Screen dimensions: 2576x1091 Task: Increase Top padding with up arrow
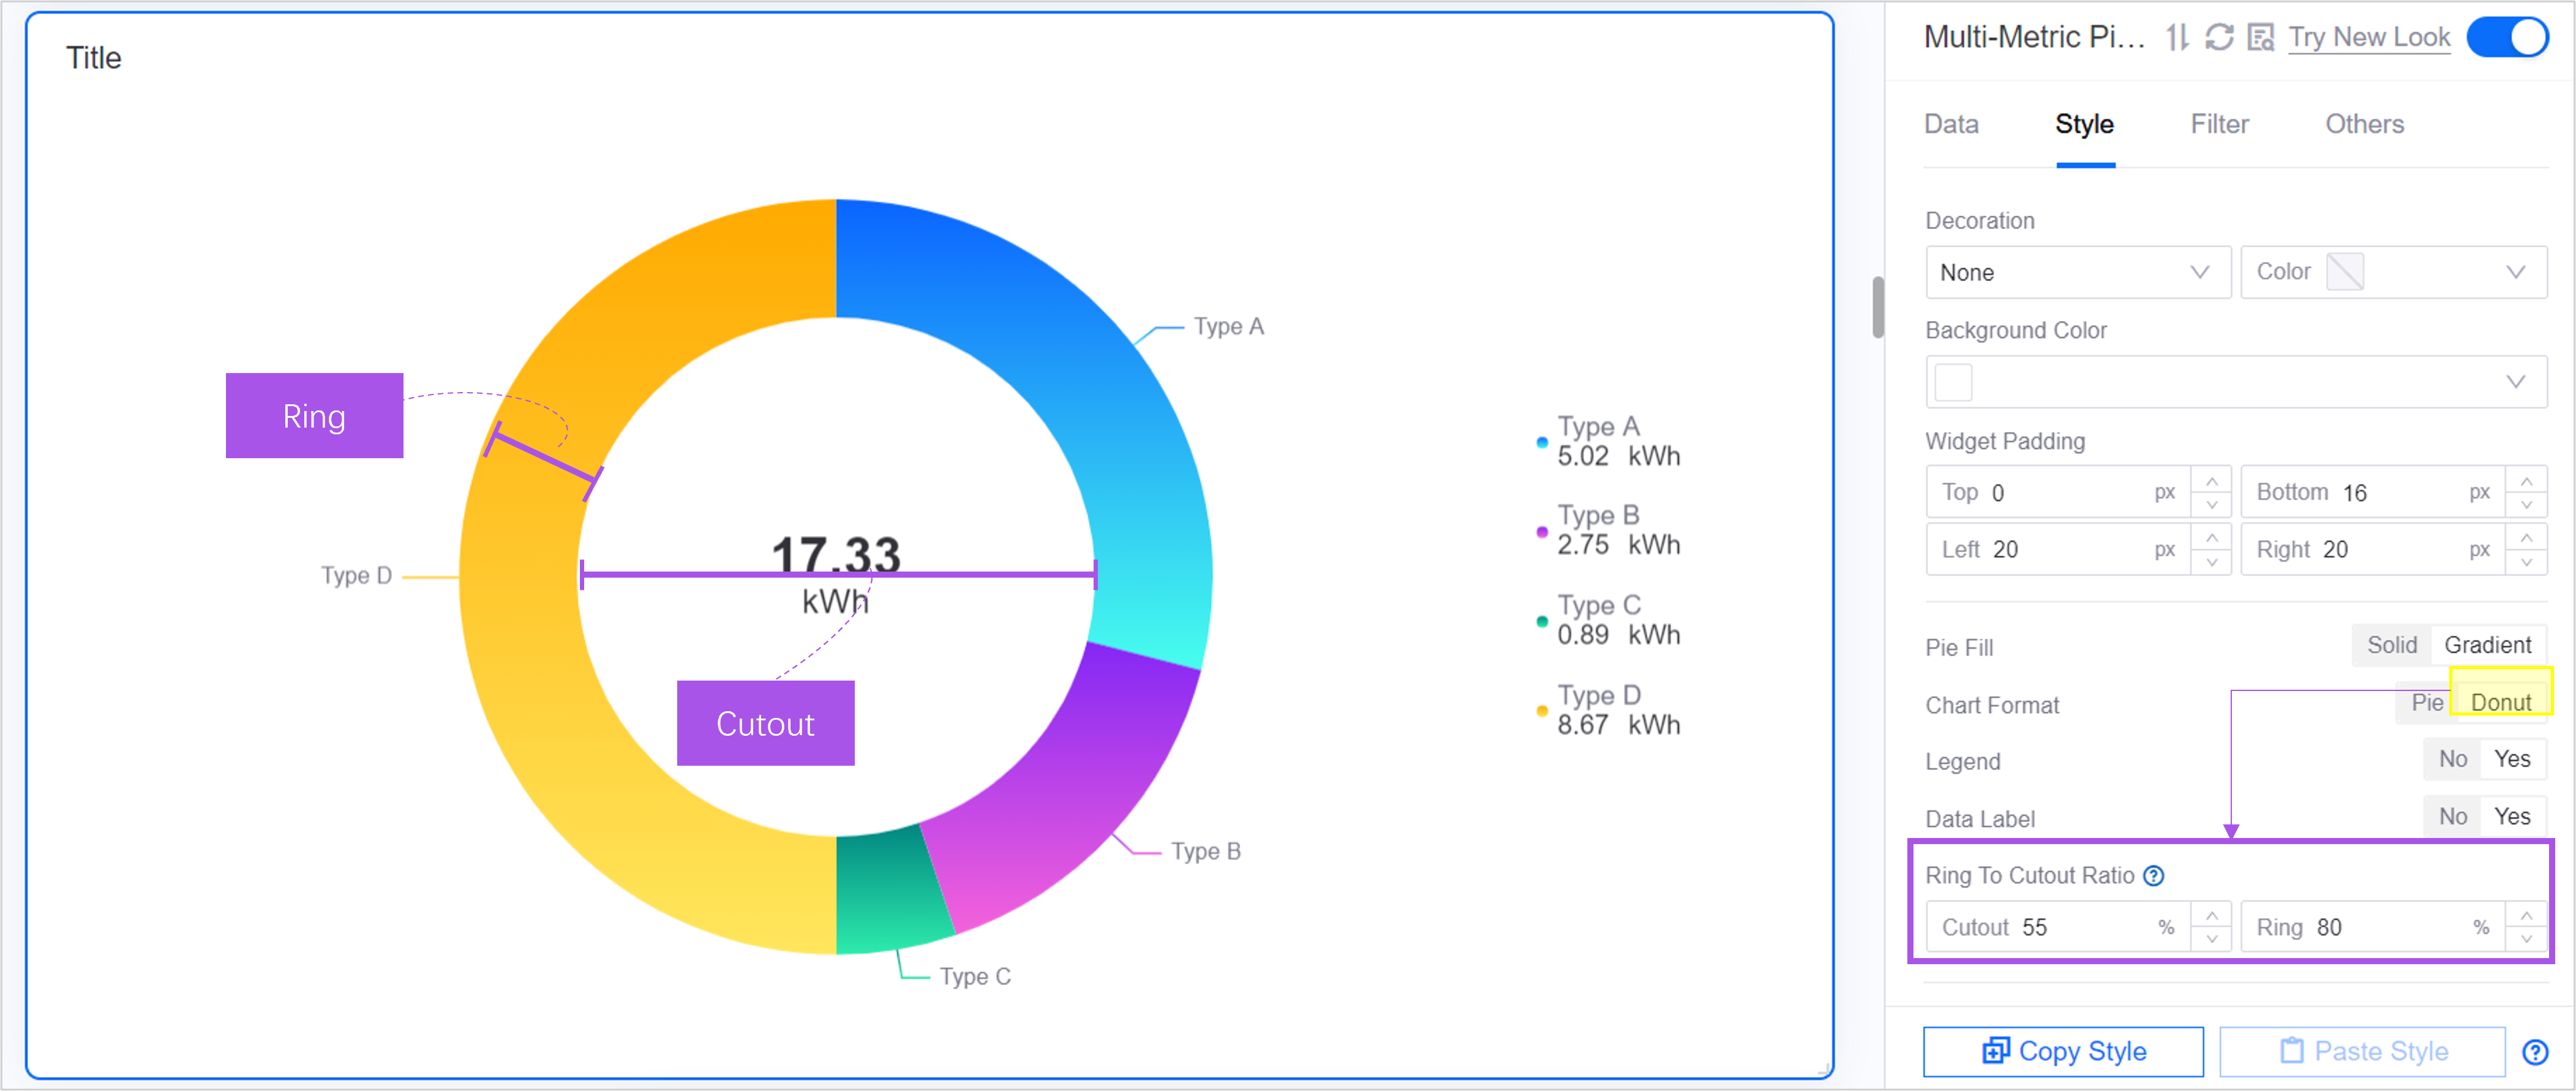pos(2212,481)
